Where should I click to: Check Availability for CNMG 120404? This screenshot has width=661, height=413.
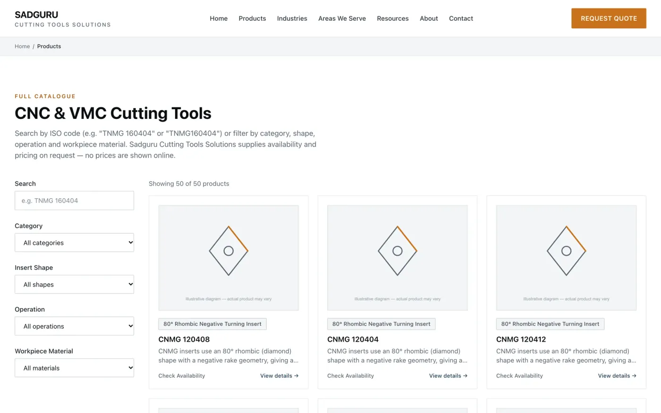tap(350, 376)
